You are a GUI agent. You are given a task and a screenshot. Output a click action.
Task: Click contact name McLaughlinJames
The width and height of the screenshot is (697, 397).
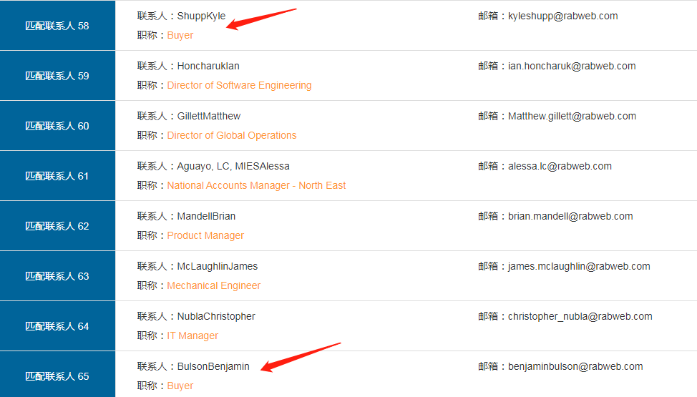click(218, 266)
